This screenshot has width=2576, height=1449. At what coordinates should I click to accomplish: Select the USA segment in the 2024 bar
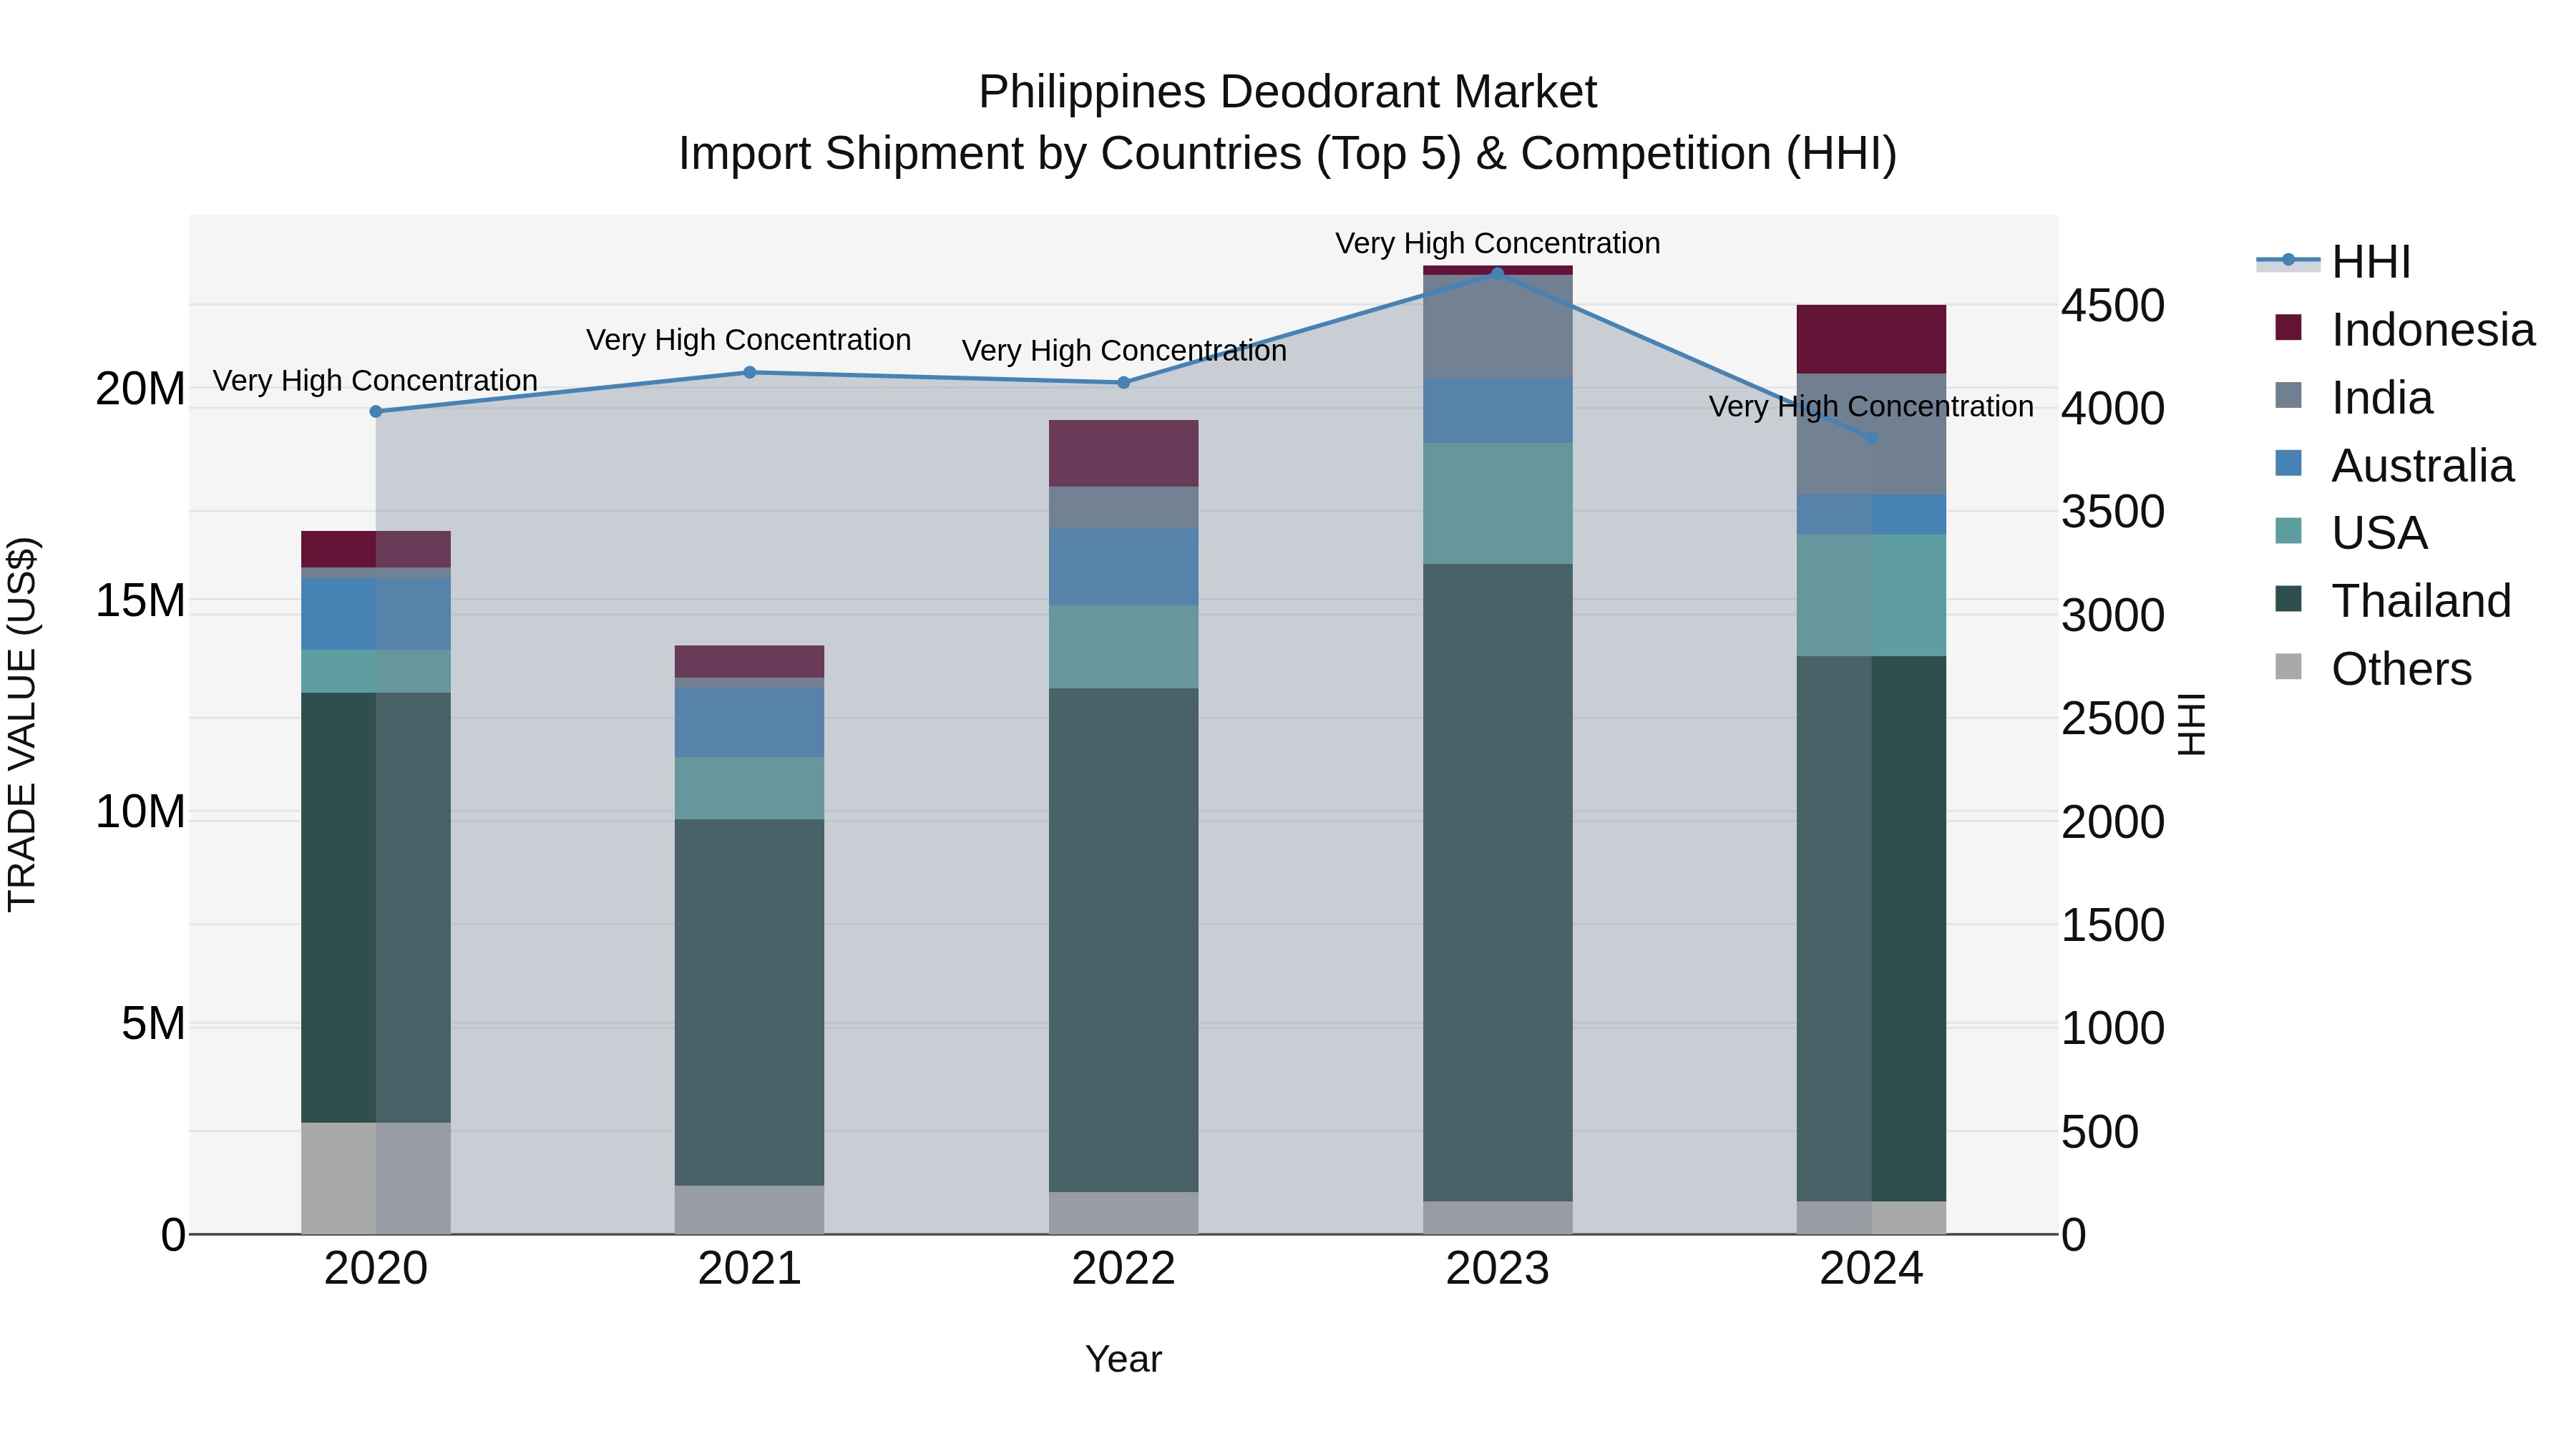[1872, 596]
